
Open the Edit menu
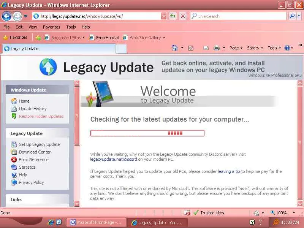(19, 27)
